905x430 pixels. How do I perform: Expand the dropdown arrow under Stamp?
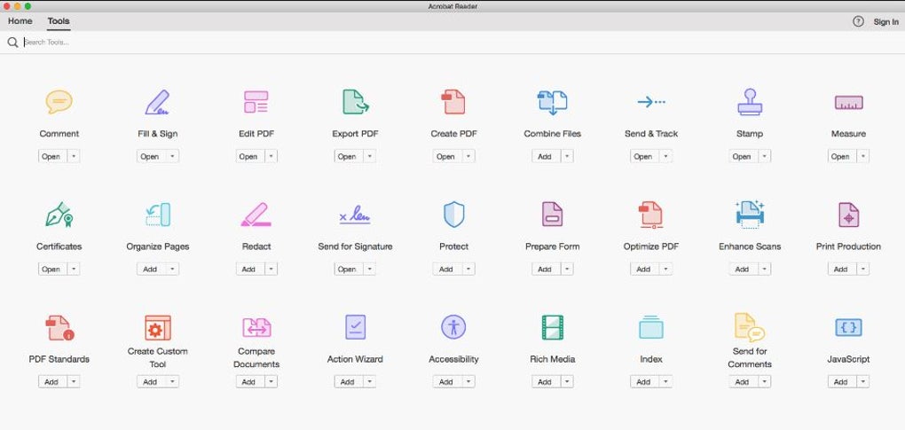click(x=765, y=156)
